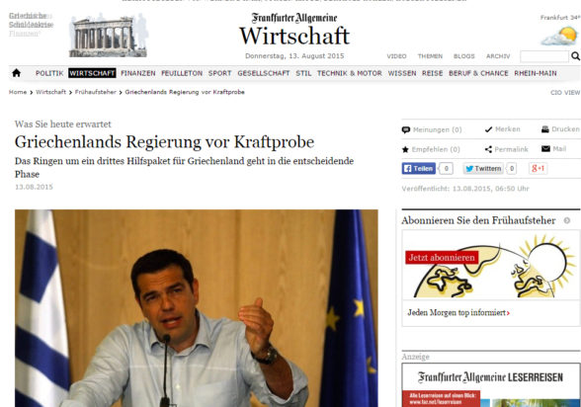This screenshot has width=581, height=407.
Task: Open Meinungen comments speech bubble
Action: [406, 130]
